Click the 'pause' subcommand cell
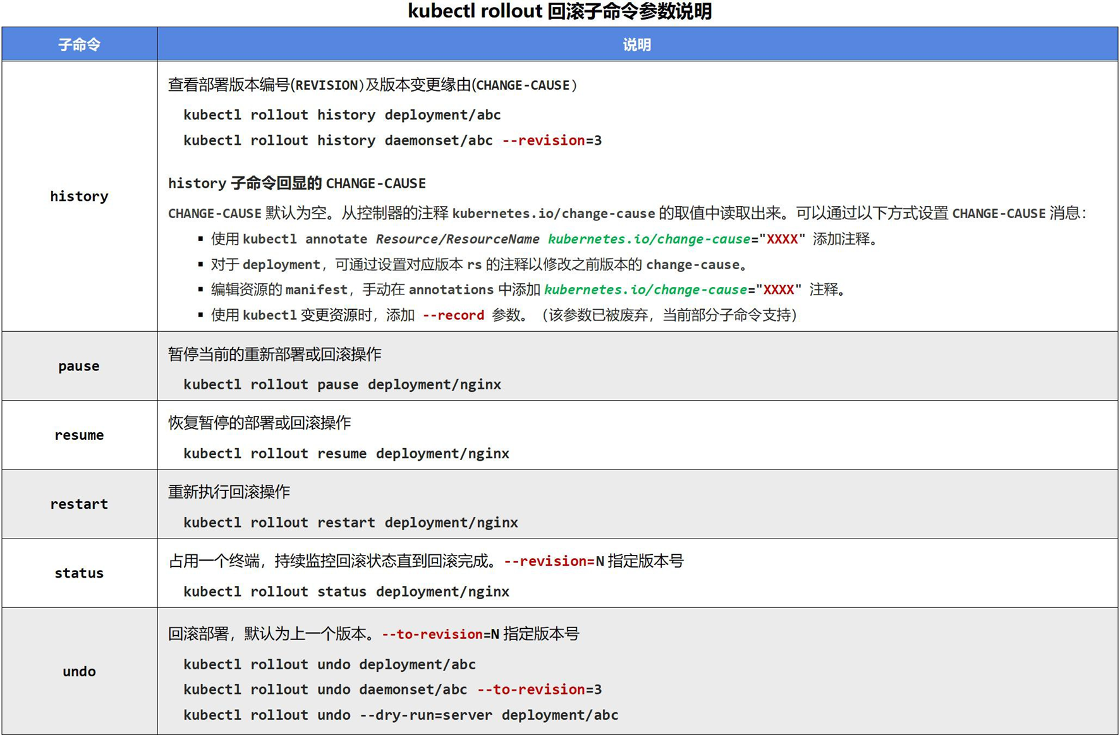 click(x=80, y=366)
